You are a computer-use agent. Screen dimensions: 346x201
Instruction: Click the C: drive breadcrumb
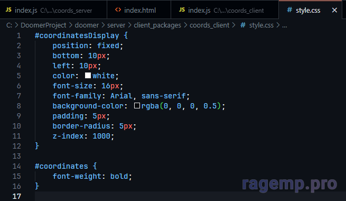pyautogui.click(x=9, y=25)
